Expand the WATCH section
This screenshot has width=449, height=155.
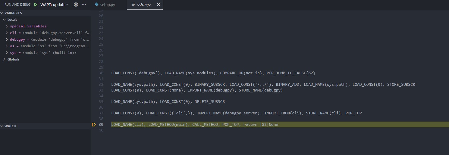10,126
